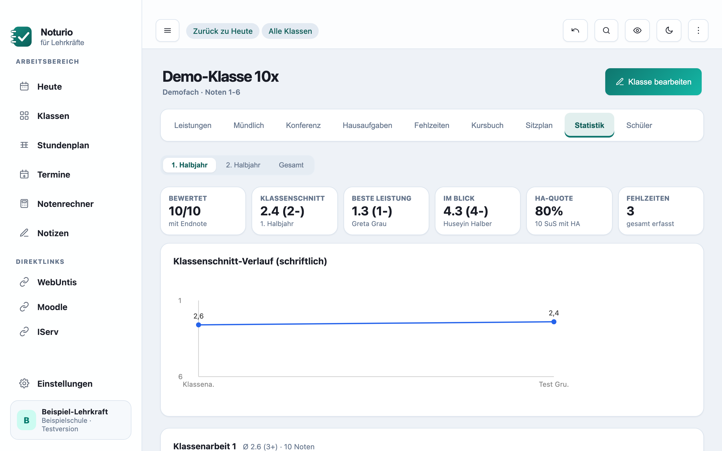Click the Klassen grid icon
This screenshot has width=722, height=451.
[x=24, y=116]
